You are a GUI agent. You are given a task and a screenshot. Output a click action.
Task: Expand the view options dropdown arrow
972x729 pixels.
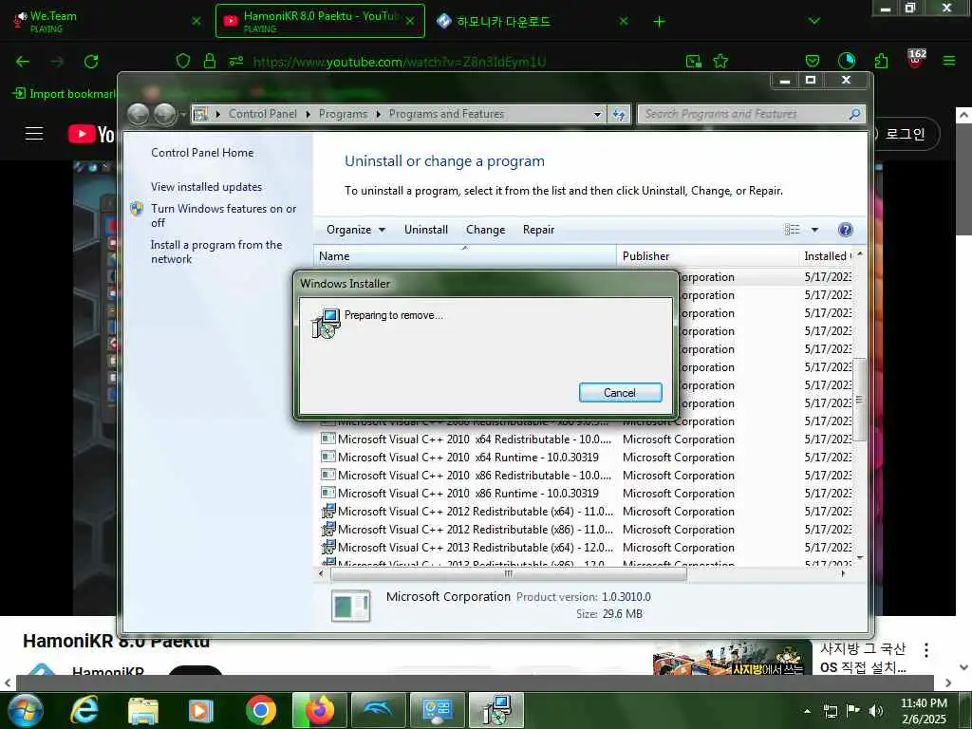pos(814,230)
